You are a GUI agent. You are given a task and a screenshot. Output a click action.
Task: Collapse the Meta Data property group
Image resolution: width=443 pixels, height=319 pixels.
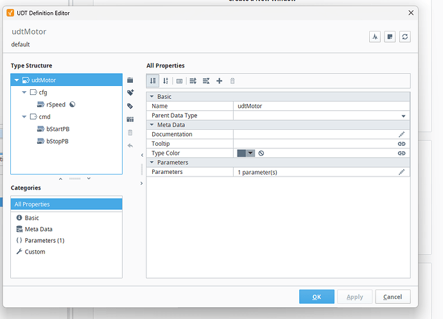tap(152, 125)
